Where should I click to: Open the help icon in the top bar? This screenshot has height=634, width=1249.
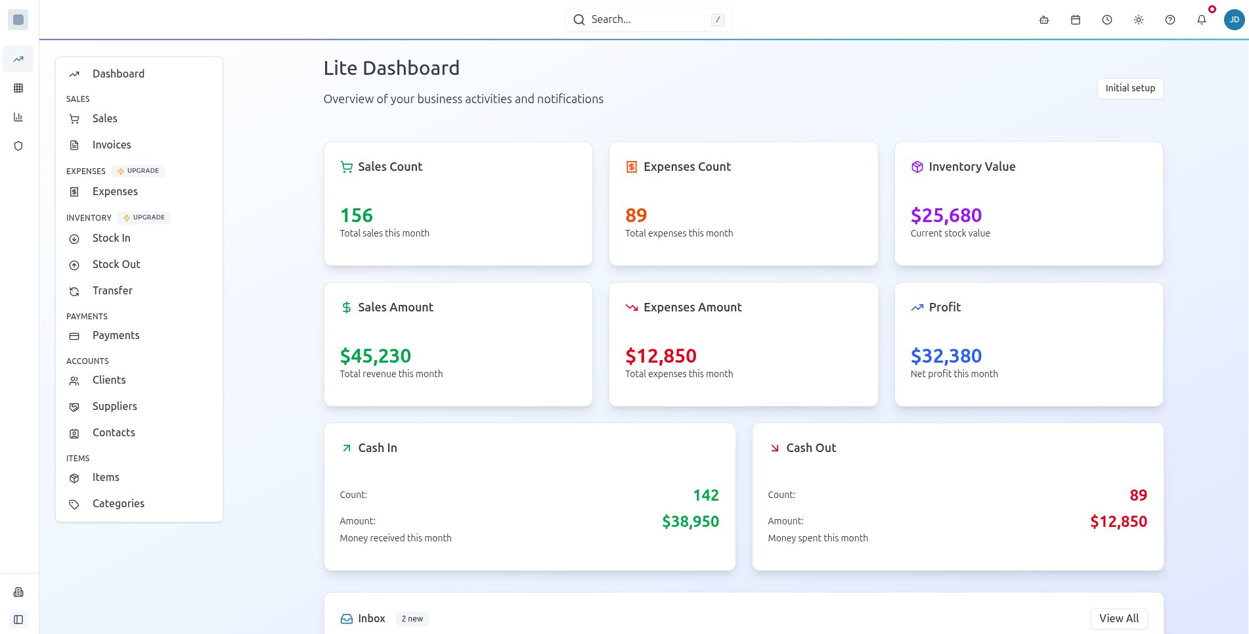[x=1170, y=20]
